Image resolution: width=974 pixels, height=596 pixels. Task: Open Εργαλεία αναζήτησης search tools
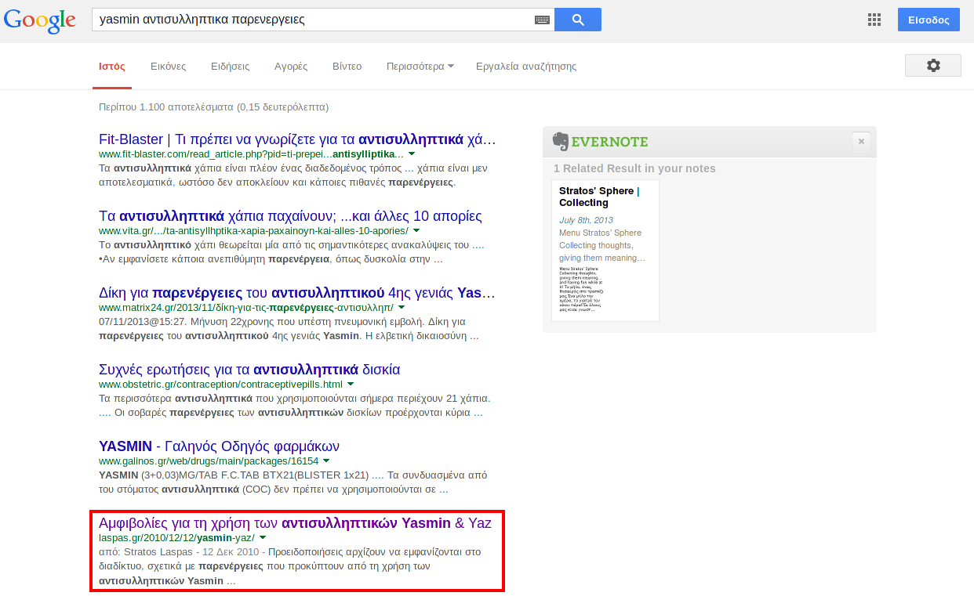click(526, 67)
